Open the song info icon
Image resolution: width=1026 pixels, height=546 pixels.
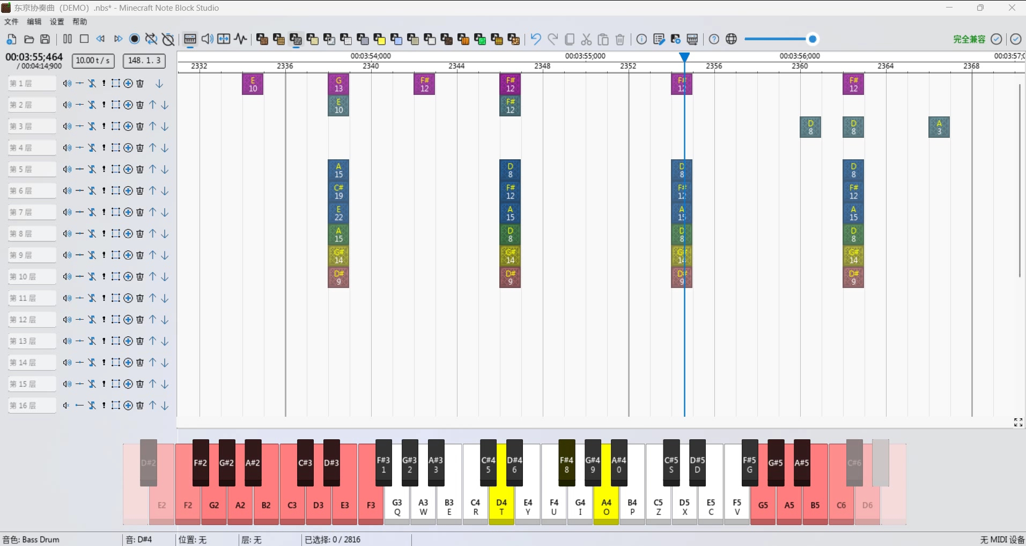coord(641,39)
